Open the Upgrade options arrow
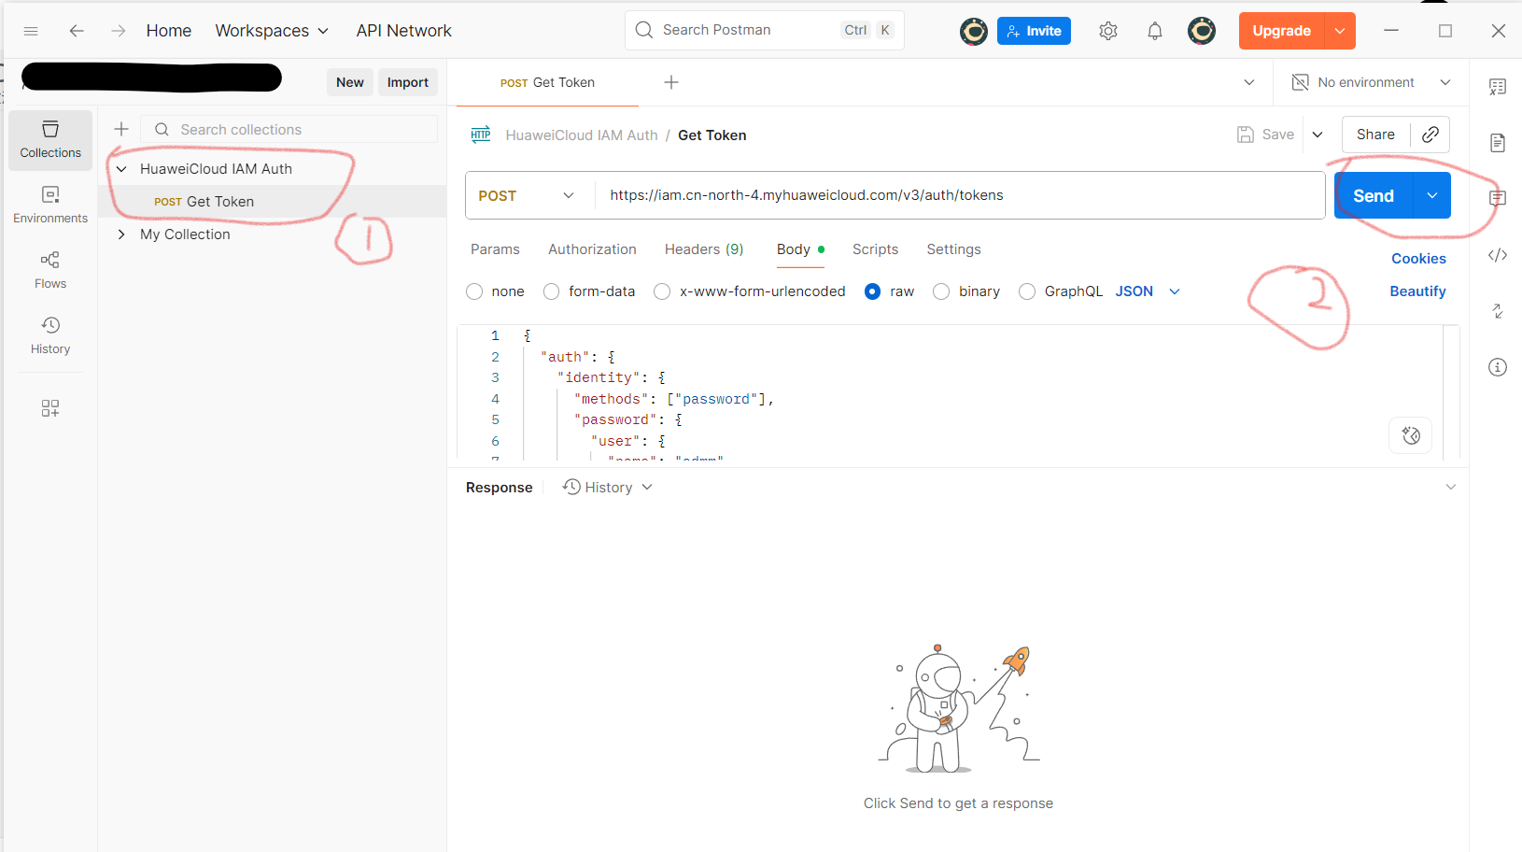Image resolution: width=1522 pixels, height=852 pixels. 1340,31
